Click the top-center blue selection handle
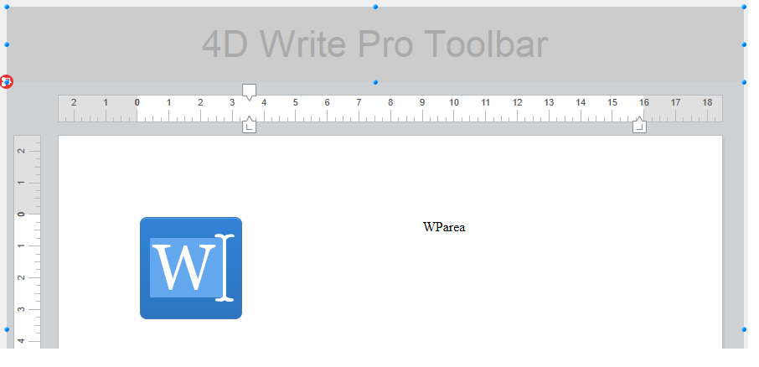 pyautogui.click(x=376, y=7)
